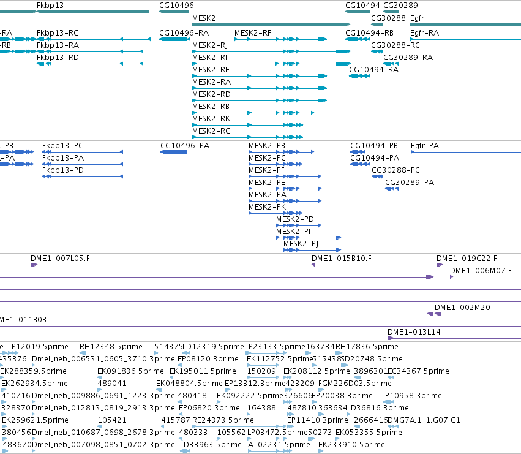Select the RH17836.5prime EST label
The height and width of the screenshot is (454, 521).
pyautogui.click(x=367, y=347)
